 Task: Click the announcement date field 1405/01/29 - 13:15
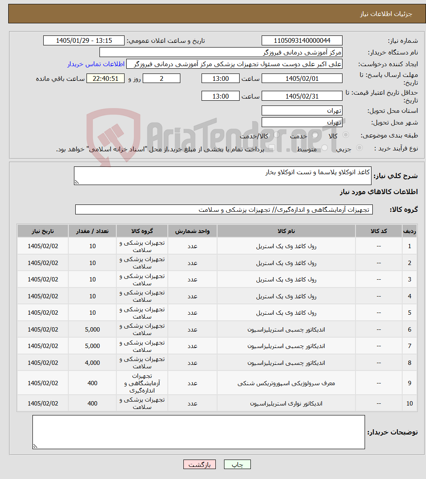point(84,41)
